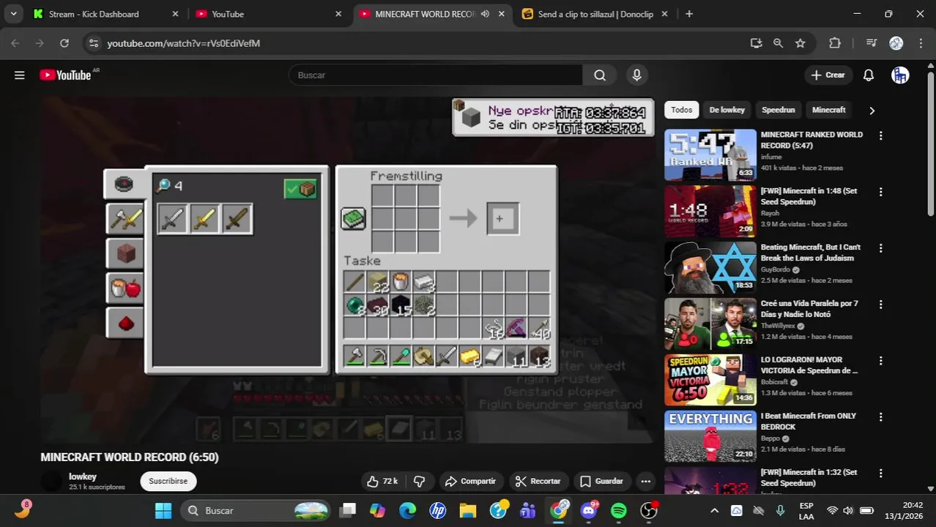Open the video's more actions ellipsis

coord(645,481)
